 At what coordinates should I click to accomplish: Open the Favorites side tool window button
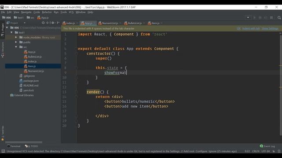point(3,133)
